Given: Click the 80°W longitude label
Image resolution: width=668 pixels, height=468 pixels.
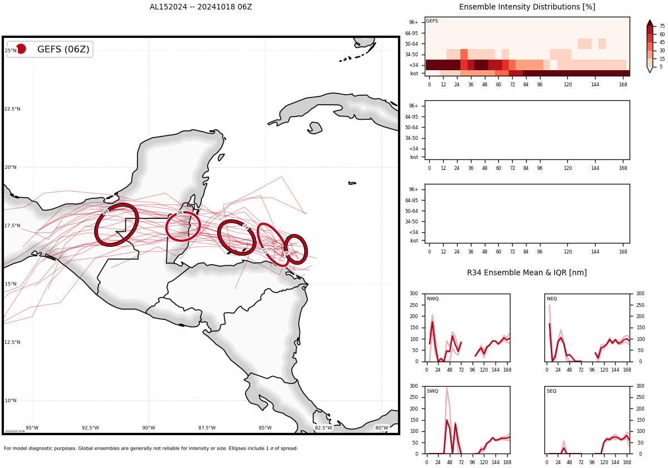Looking at the screenshot, I should (x=381, y=428).
